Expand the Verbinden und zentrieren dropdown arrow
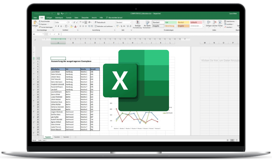272x161 pixels. (114, 26)
